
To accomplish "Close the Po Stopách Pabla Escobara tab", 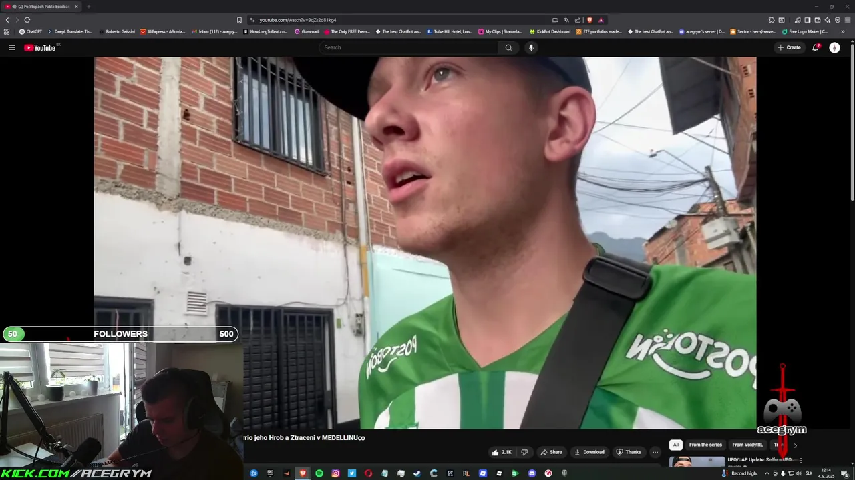I will [x=76, y=7].
